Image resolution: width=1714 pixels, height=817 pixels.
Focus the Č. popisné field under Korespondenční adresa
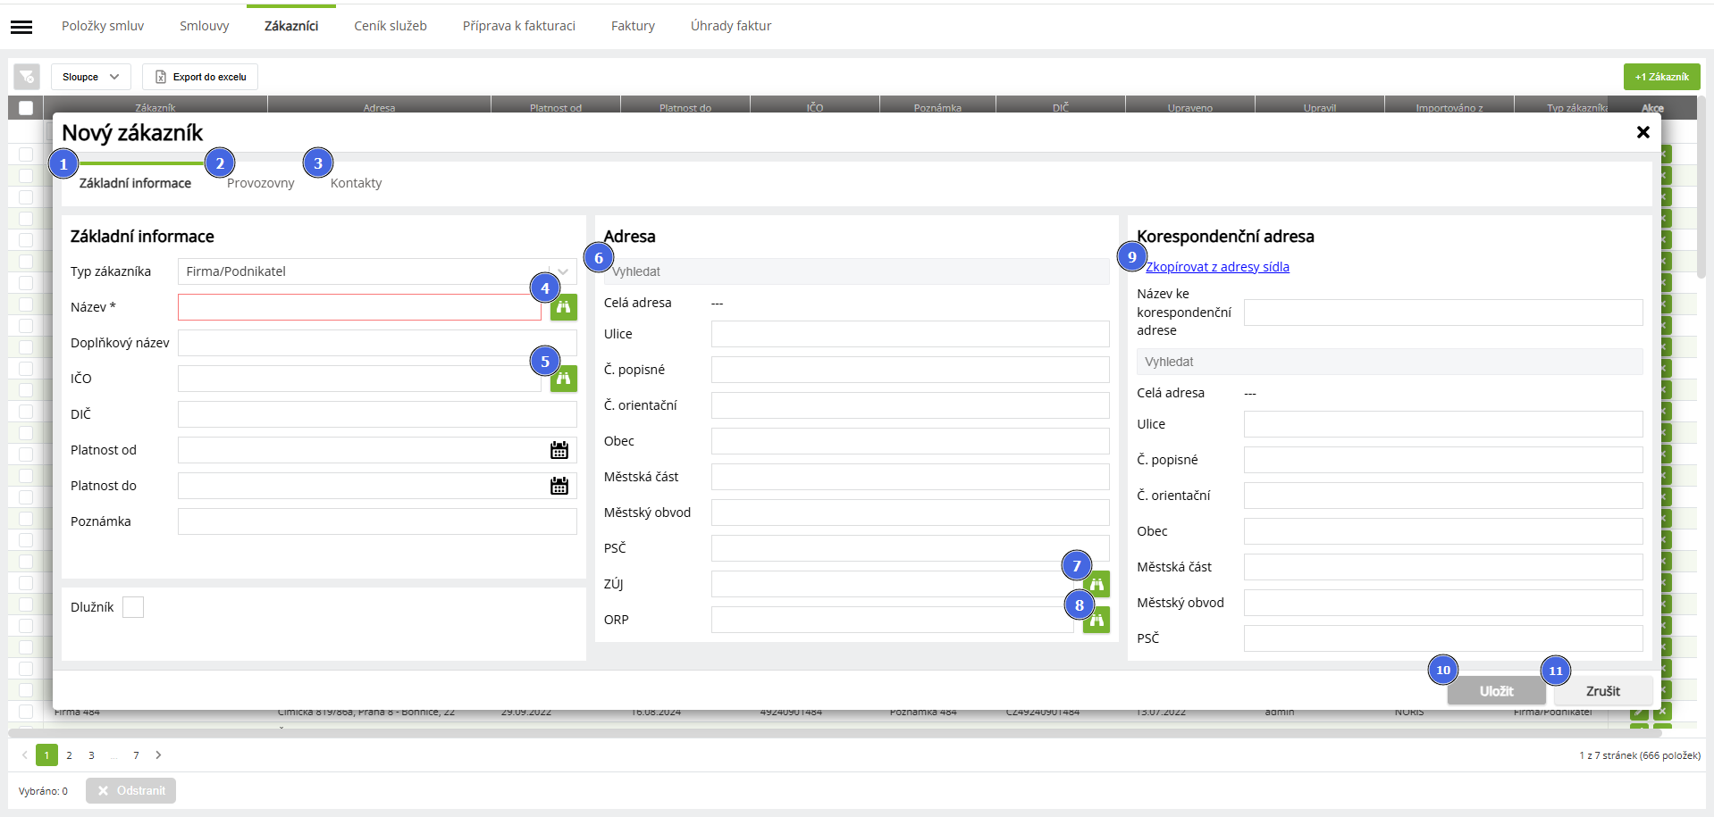point(1443,460)
